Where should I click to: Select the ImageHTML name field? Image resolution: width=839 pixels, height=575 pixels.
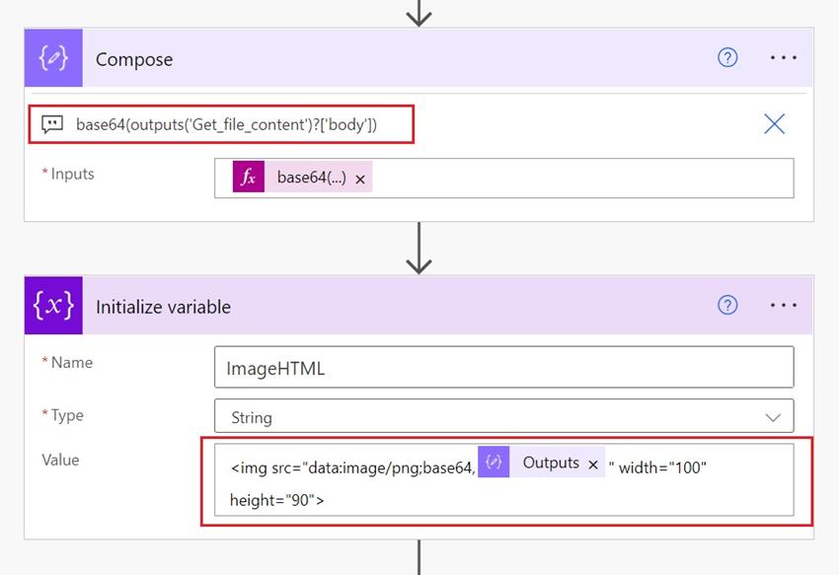click(x=505, y=366)
